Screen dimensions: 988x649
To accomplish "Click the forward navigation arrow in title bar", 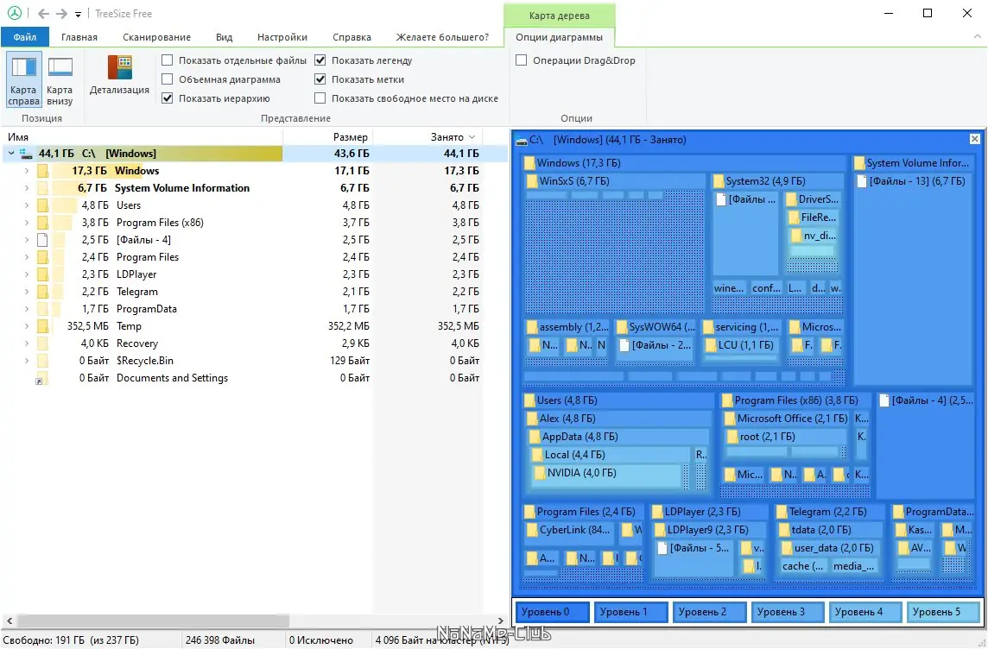I will (x=61, y=13).
